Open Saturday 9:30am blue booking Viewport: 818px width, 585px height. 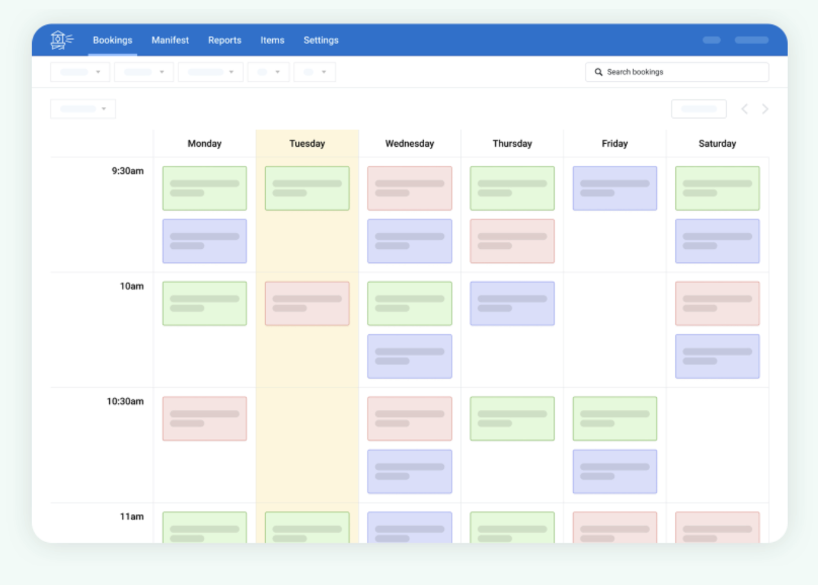718,241
